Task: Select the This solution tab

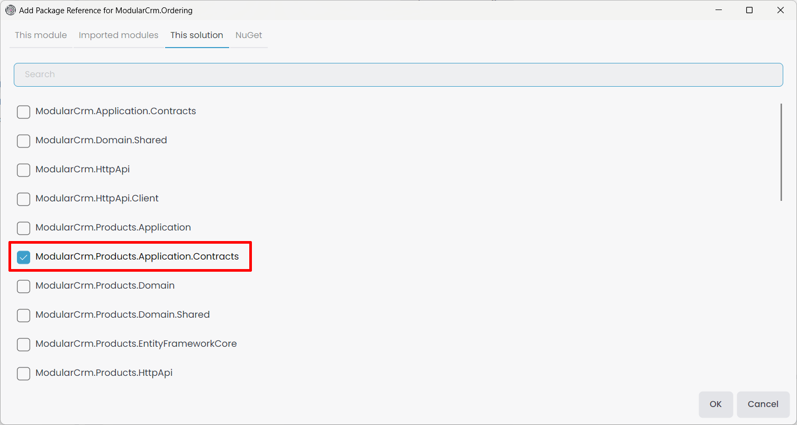Action: (x=196, y=35)
